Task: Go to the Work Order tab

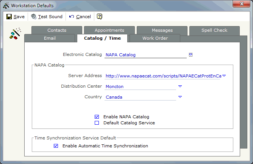Action: 155,38
